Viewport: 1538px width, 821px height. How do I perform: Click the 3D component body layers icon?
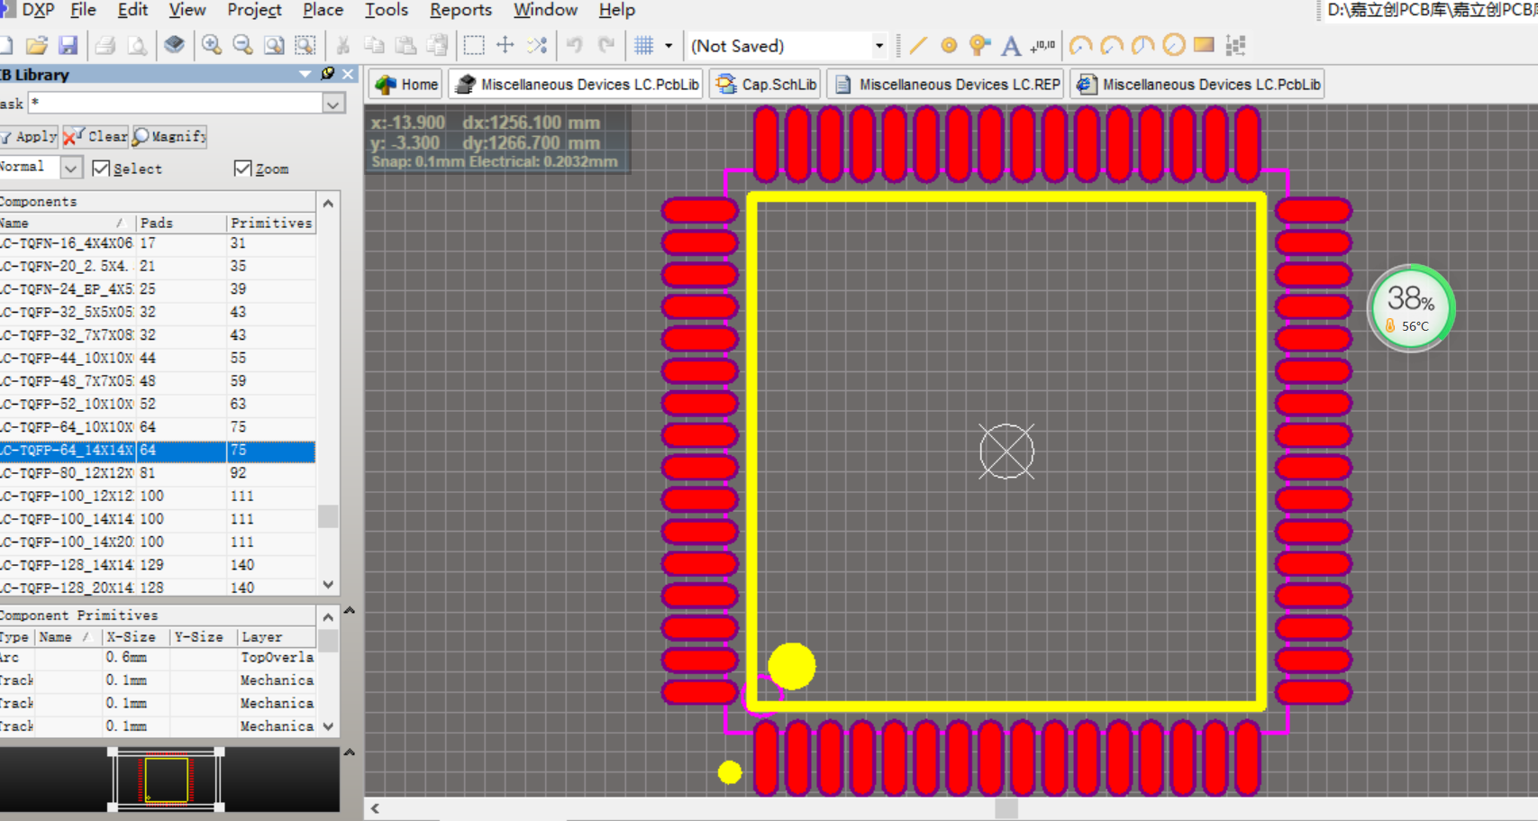pos(175,45)
